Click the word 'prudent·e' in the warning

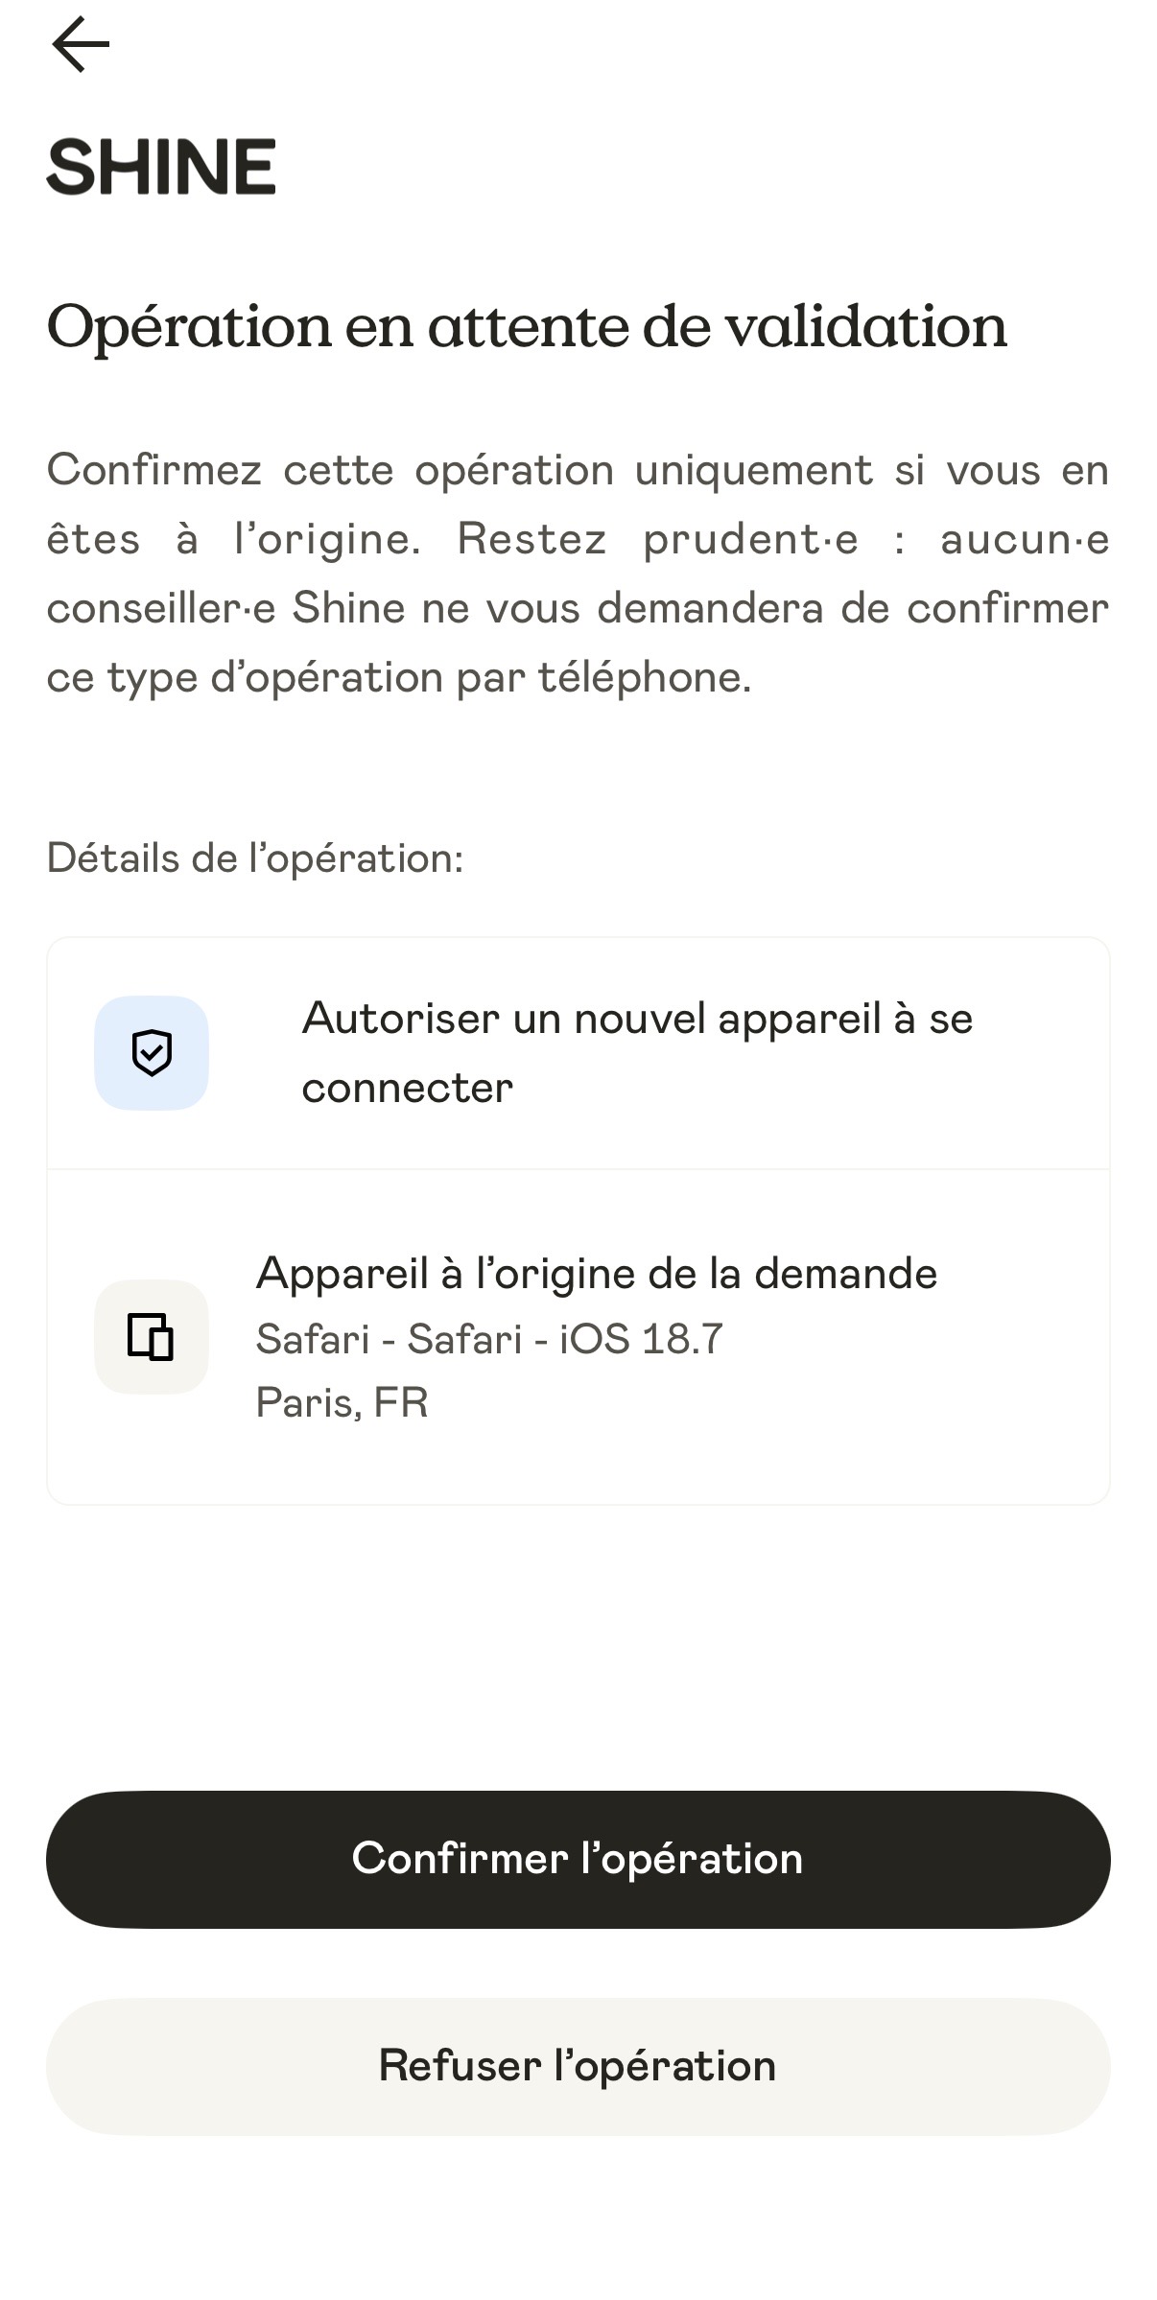[750, 540]
